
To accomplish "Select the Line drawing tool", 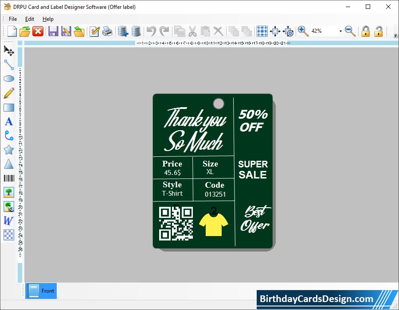I will tap(9, 65).
